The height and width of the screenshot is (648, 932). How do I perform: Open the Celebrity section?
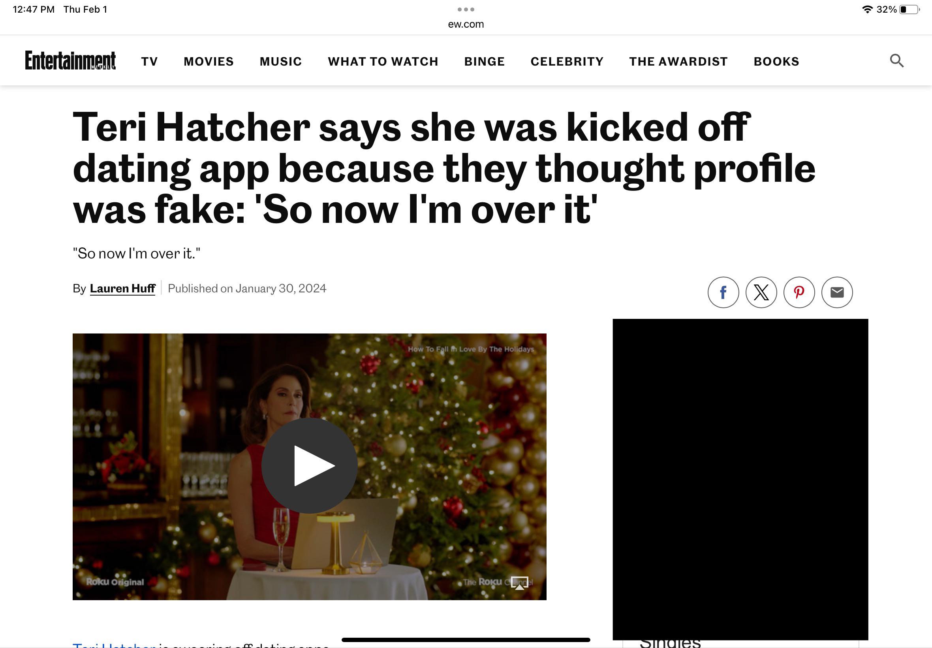(567, 61)
